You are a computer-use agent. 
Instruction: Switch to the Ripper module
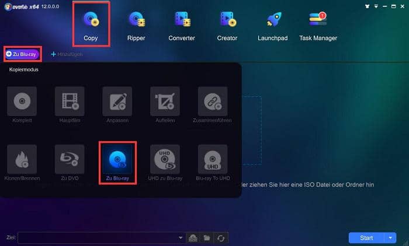click(136, 26)
